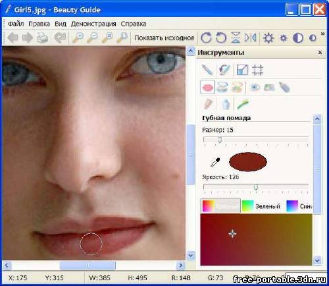The width and height of the screenshot is (329, 286).
Task: Select the crop tool icon
Action: [x=257, y=70]
